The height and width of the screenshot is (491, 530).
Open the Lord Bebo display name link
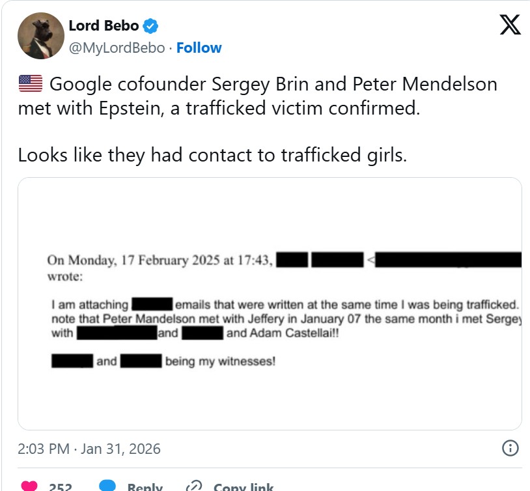(x=104, y=26)
